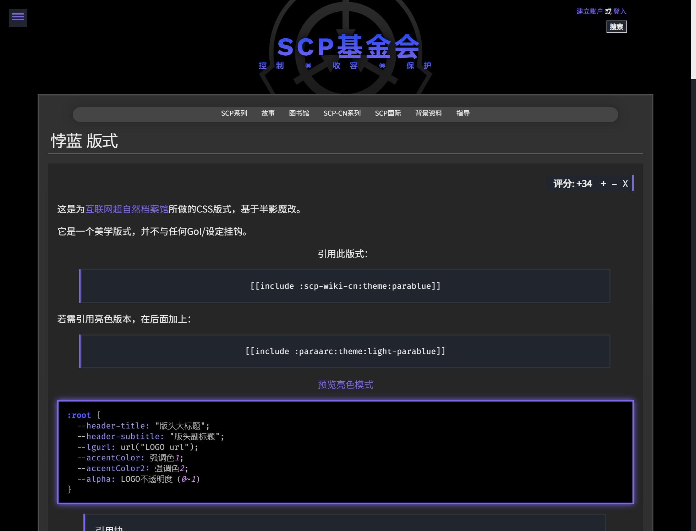Click the page vertical scrollbar
This screenshot has height=531, width=696.
[x=693, y=39]
